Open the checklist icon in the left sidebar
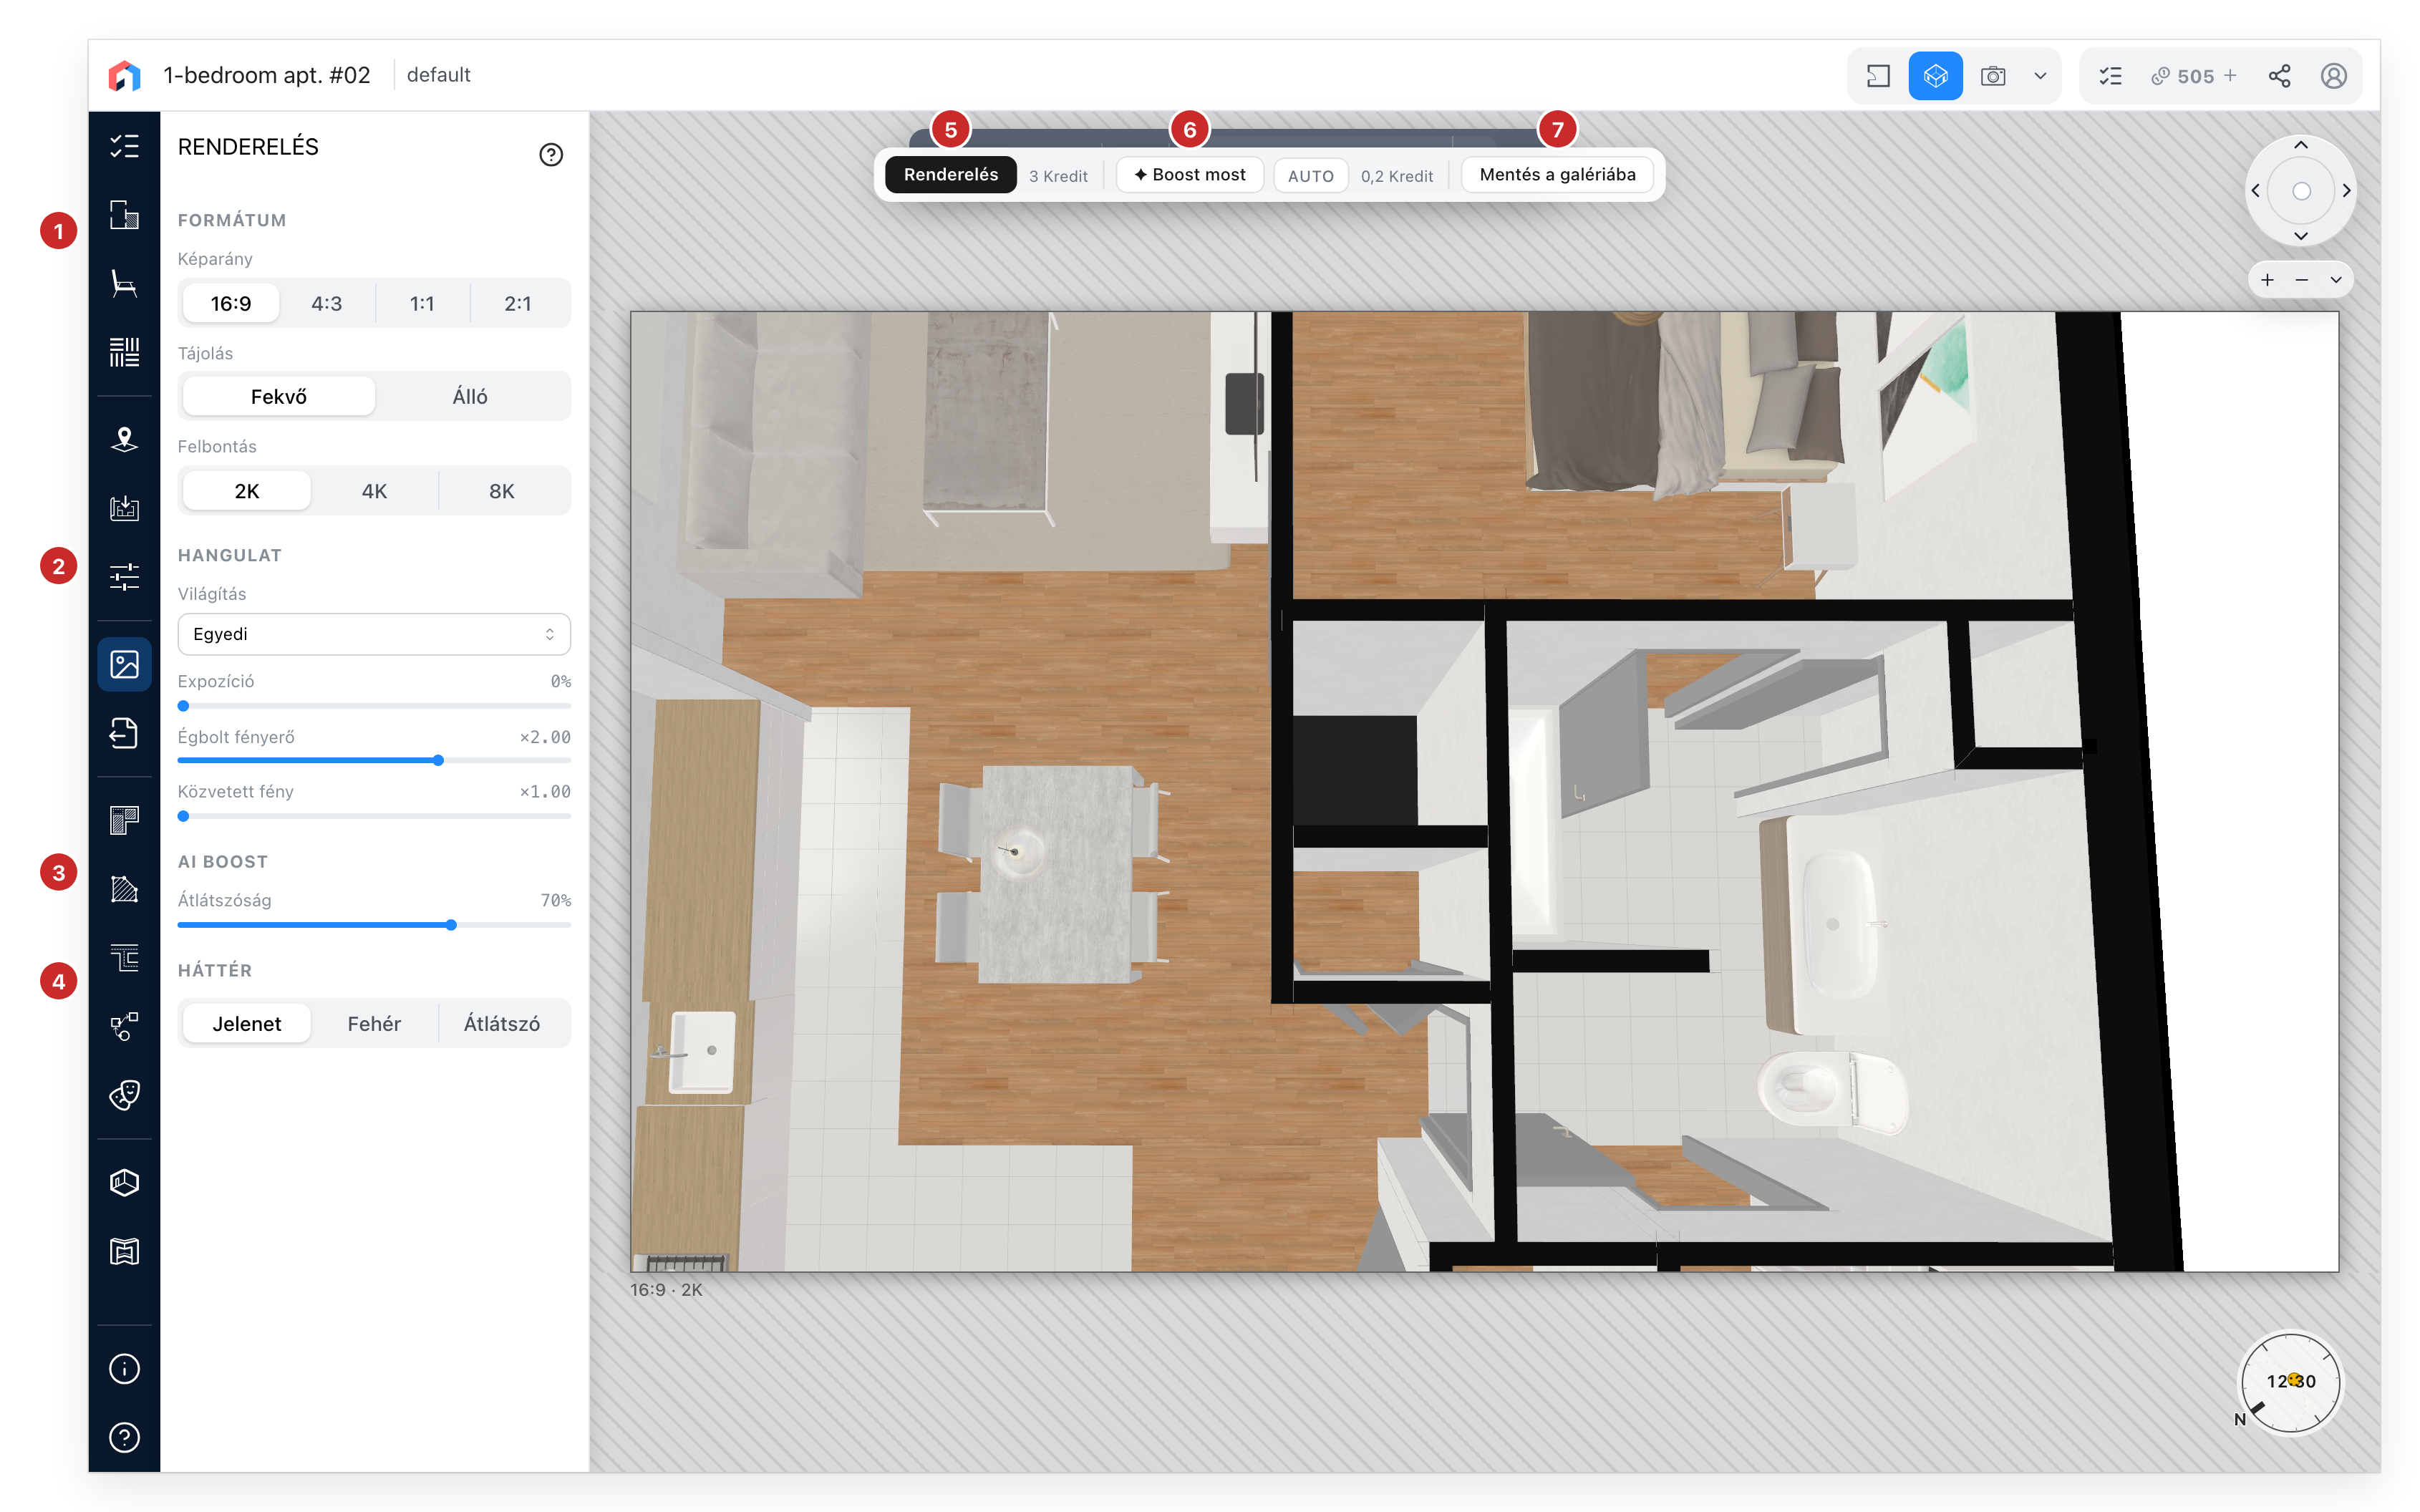 (x=124, y=146)
